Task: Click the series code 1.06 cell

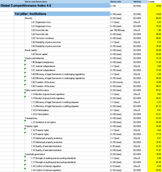Action: click(30, 62)
